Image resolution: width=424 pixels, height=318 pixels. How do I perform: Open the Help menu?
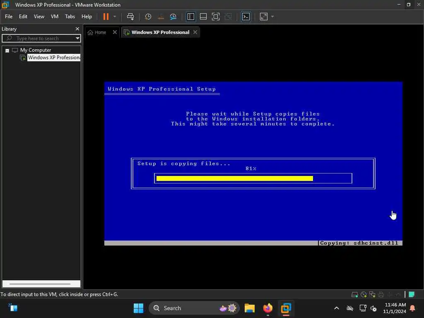pyautogui.click(x=87, y=17)
